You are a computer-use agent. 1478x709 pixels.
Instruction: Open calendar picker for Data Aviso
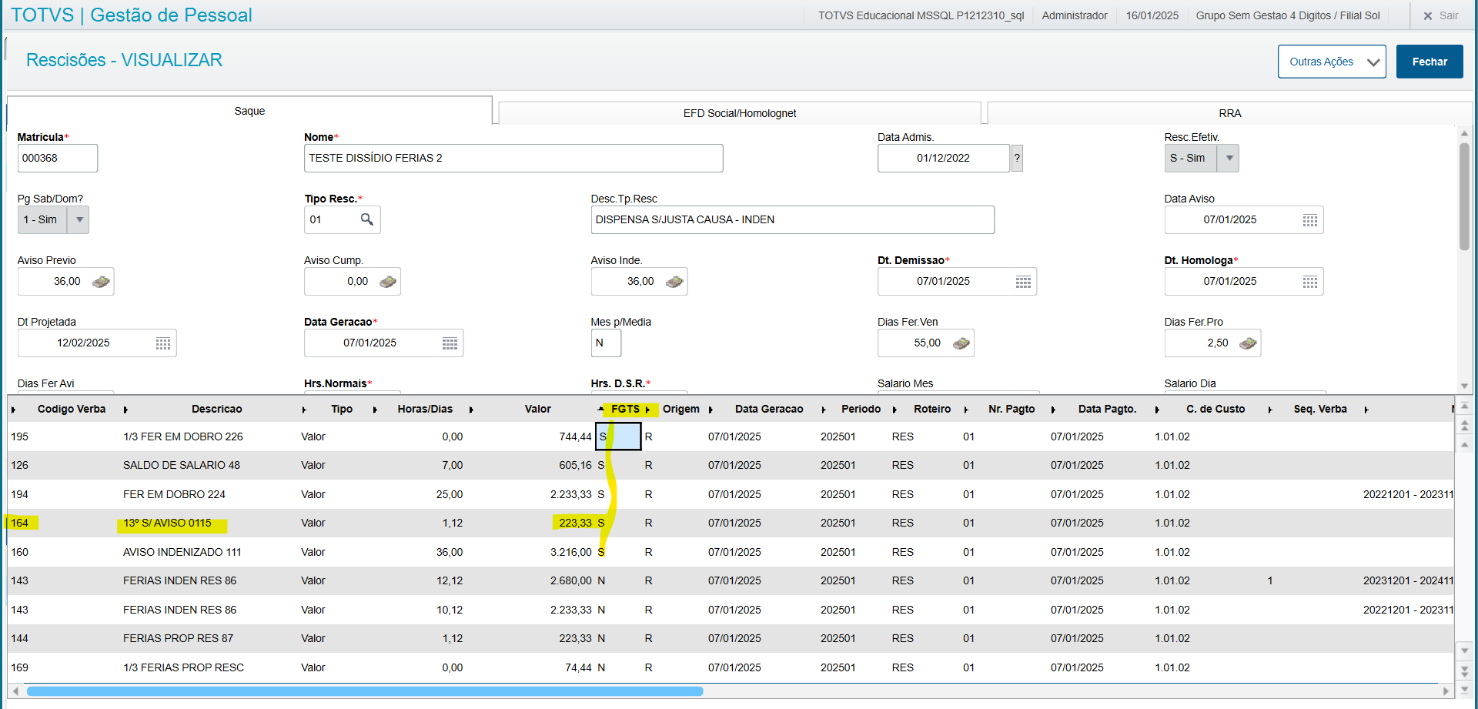click(x=1309, y=220)
